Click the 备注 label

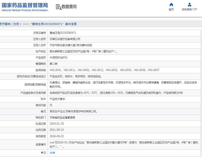pos(43,111)
